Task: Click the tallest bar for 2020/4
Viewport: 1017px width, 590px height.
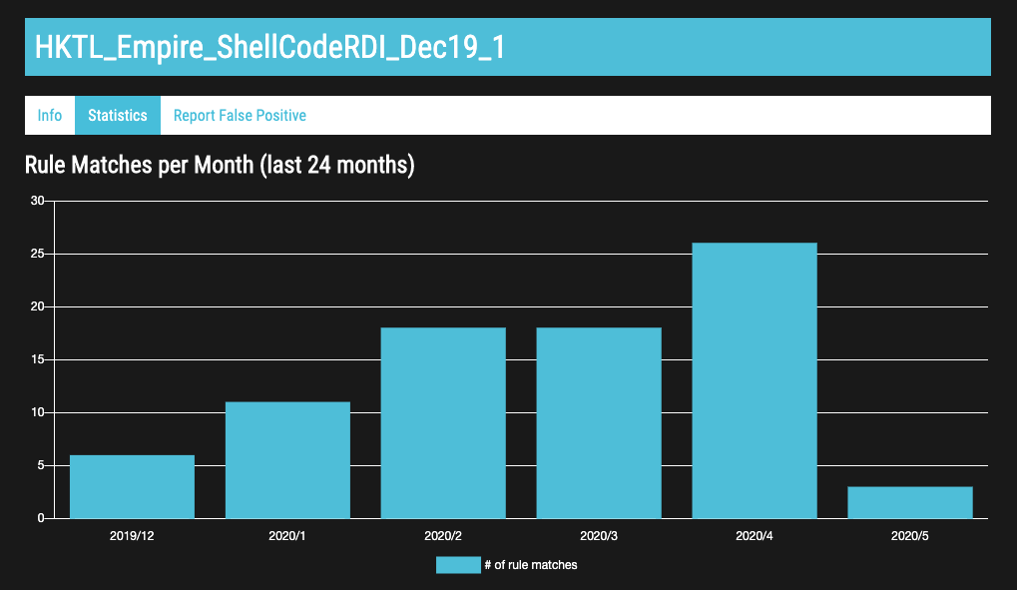Action: (755, 380)
